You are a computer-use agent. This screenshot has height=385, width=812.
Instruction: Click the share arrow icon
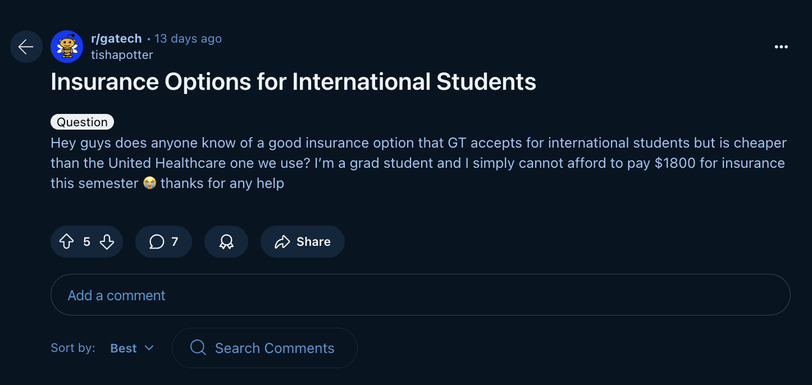coord(282,242)
